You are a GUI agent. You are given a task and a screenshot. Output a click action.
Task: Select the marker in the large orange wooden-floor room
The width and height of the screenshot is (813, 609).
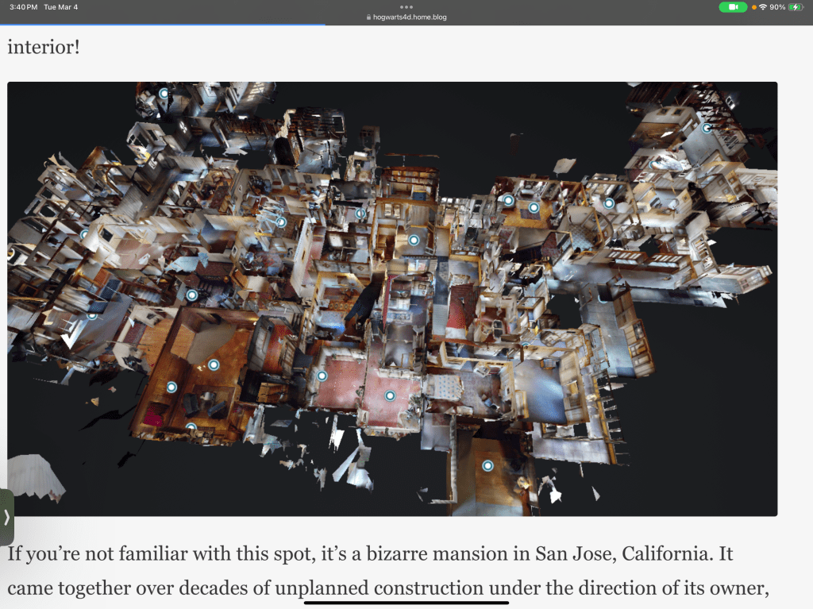pos(213,365)
